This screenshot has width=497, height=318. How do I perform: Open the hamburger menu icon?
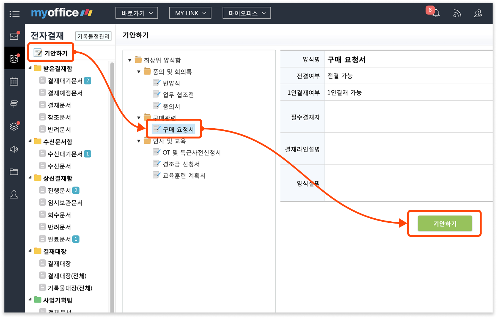[14, 14]
